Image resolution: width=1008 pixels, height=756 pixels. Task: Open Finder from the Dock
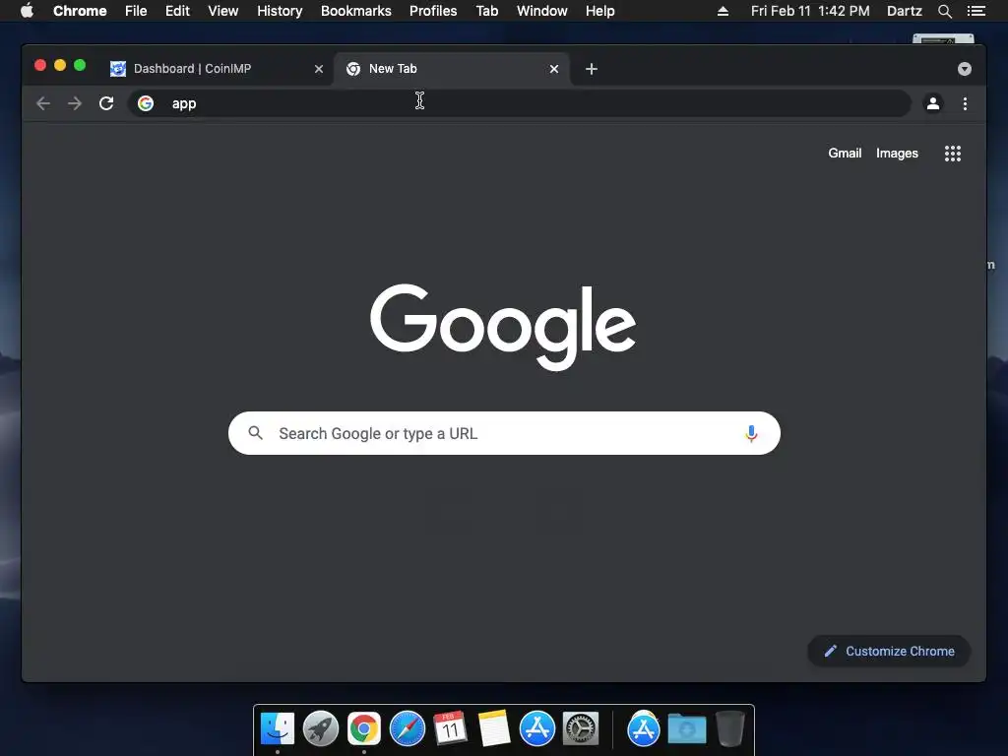[277, 729]
